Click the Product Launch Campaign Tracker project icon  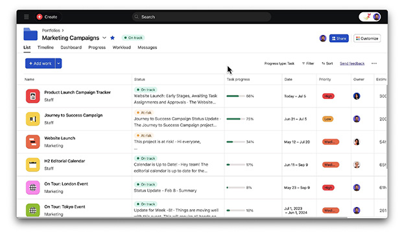[32, 96]
